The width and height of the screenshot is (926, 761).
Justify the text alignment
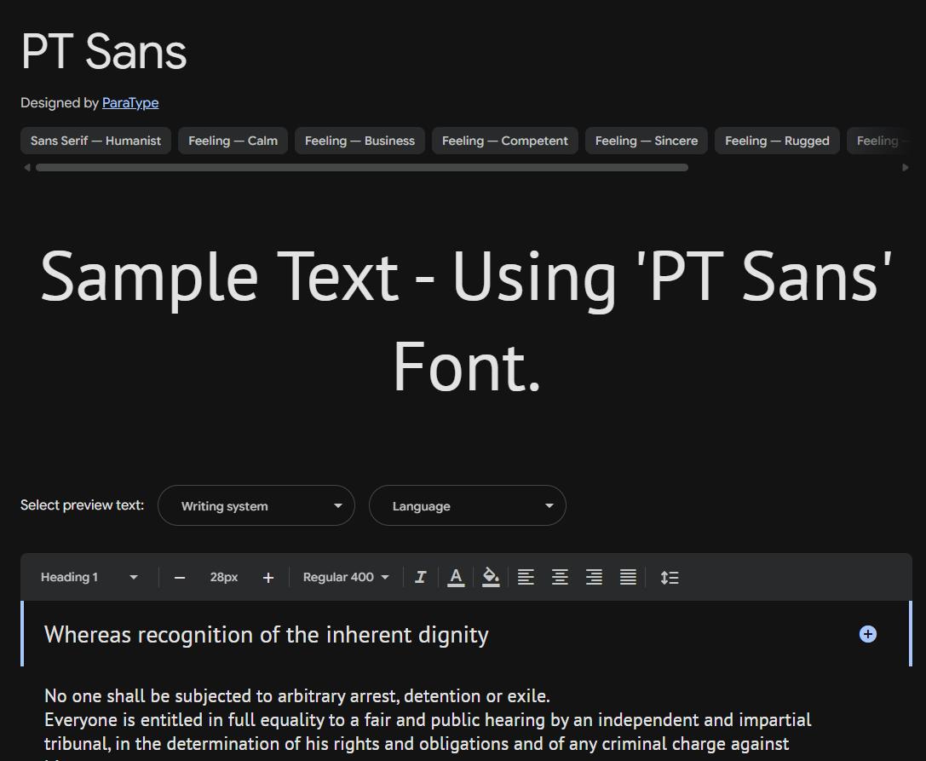click(x=628, y=577)
